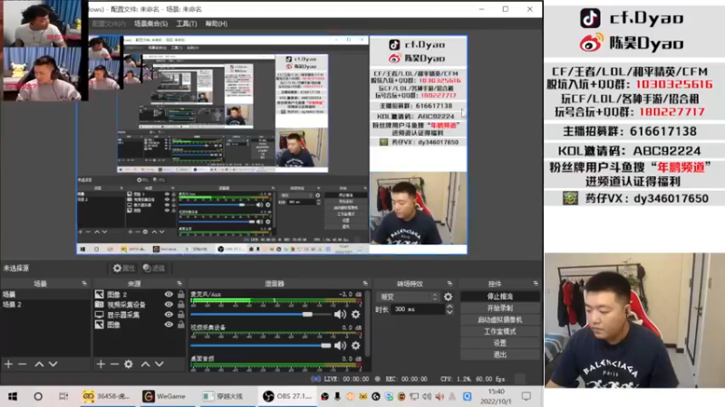Toggle lock on 显示器采集 source
The image size is (725, 407).
[x=180, y=315]
